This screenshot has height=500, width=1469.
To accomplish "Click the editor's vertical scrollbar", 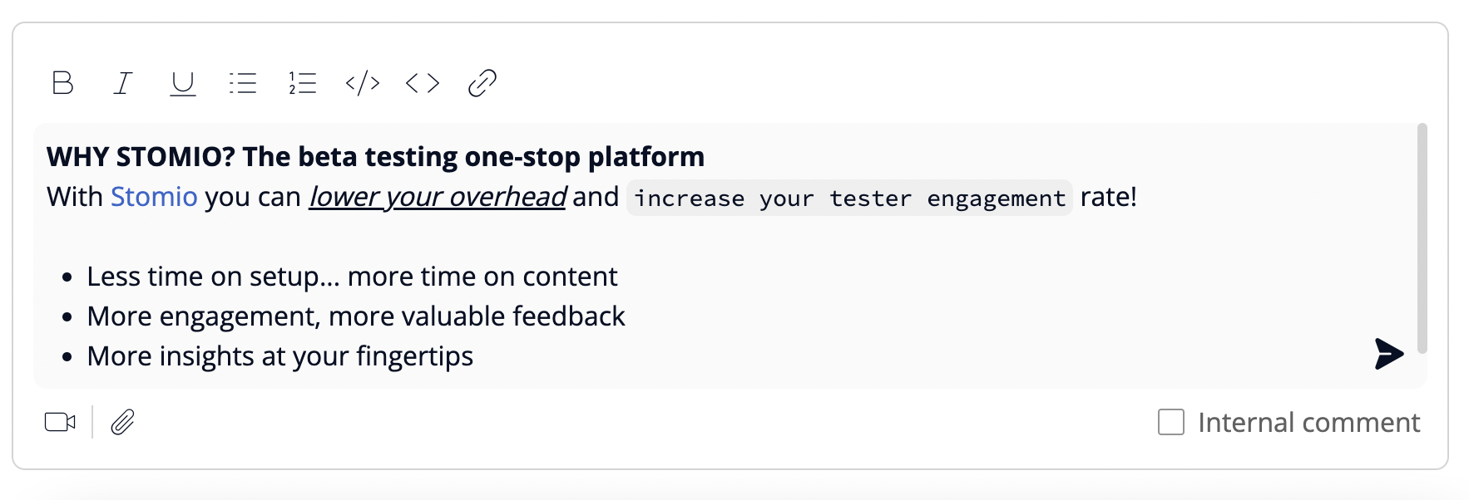I will pyautogui.click(x=1422, y=239).
